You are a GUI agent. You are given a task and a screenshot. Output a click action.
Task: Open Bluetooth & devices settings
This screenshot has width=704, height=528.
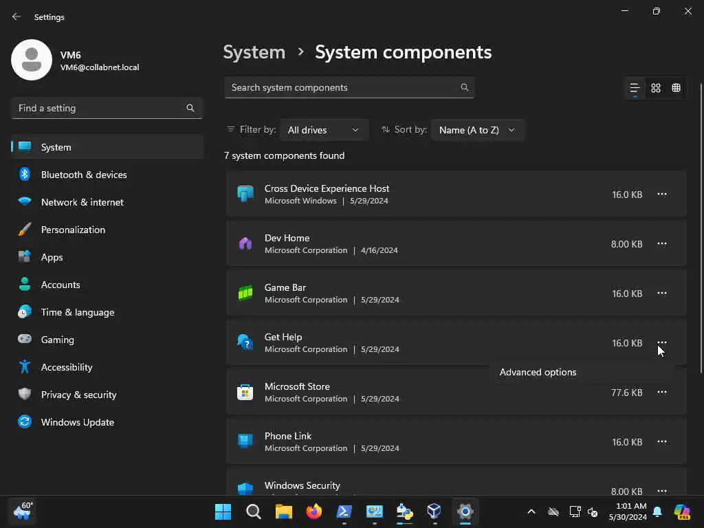point(107,175)
